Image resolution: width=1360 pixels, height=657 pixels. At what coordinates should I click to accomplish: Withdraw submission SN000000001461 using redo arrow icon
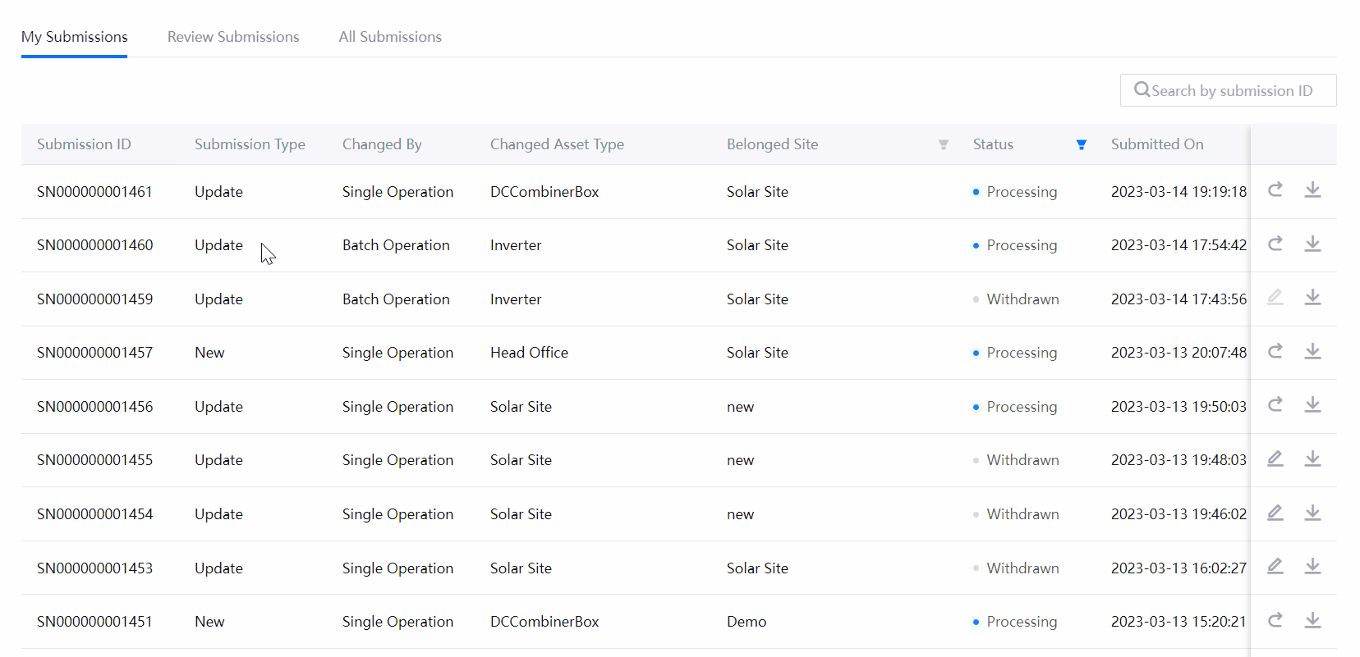[1275, 190]
